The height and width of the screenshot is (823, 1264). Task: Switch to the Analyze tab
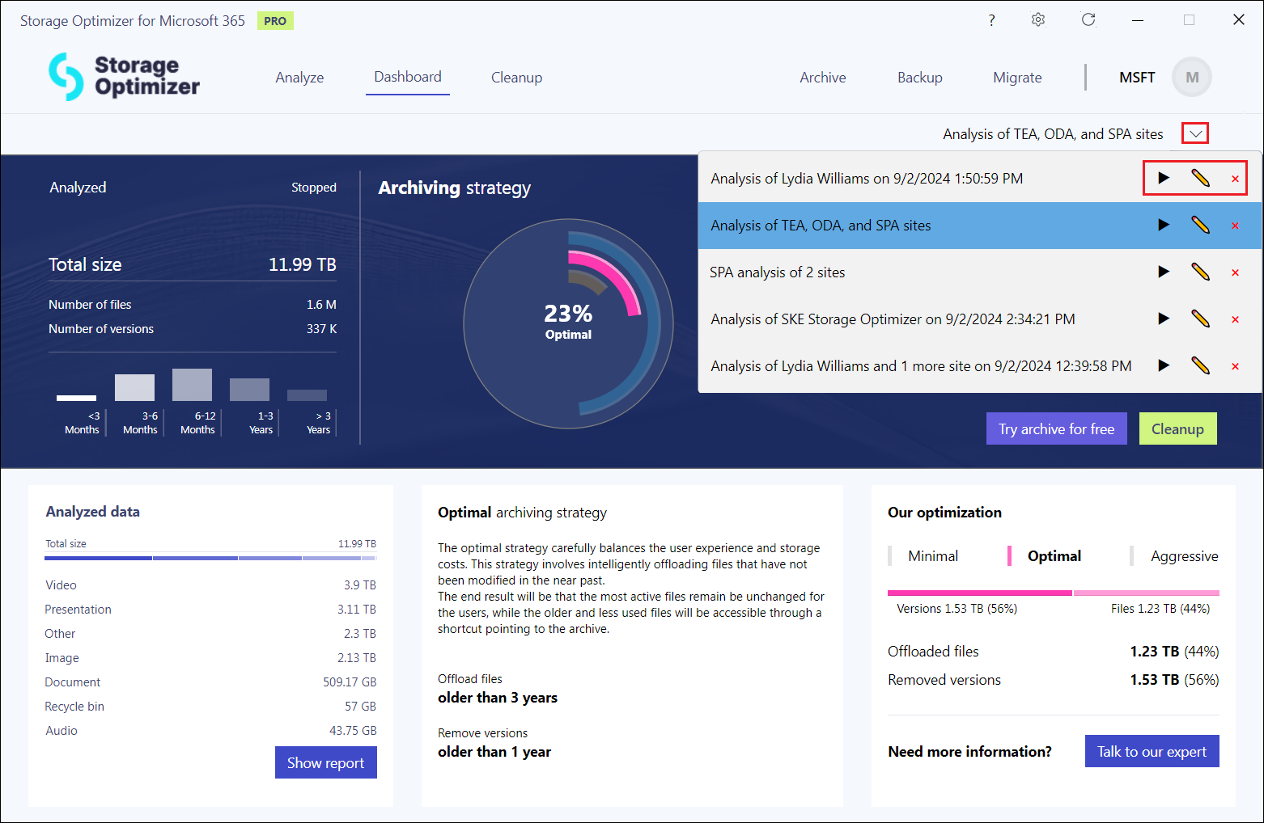299,78
